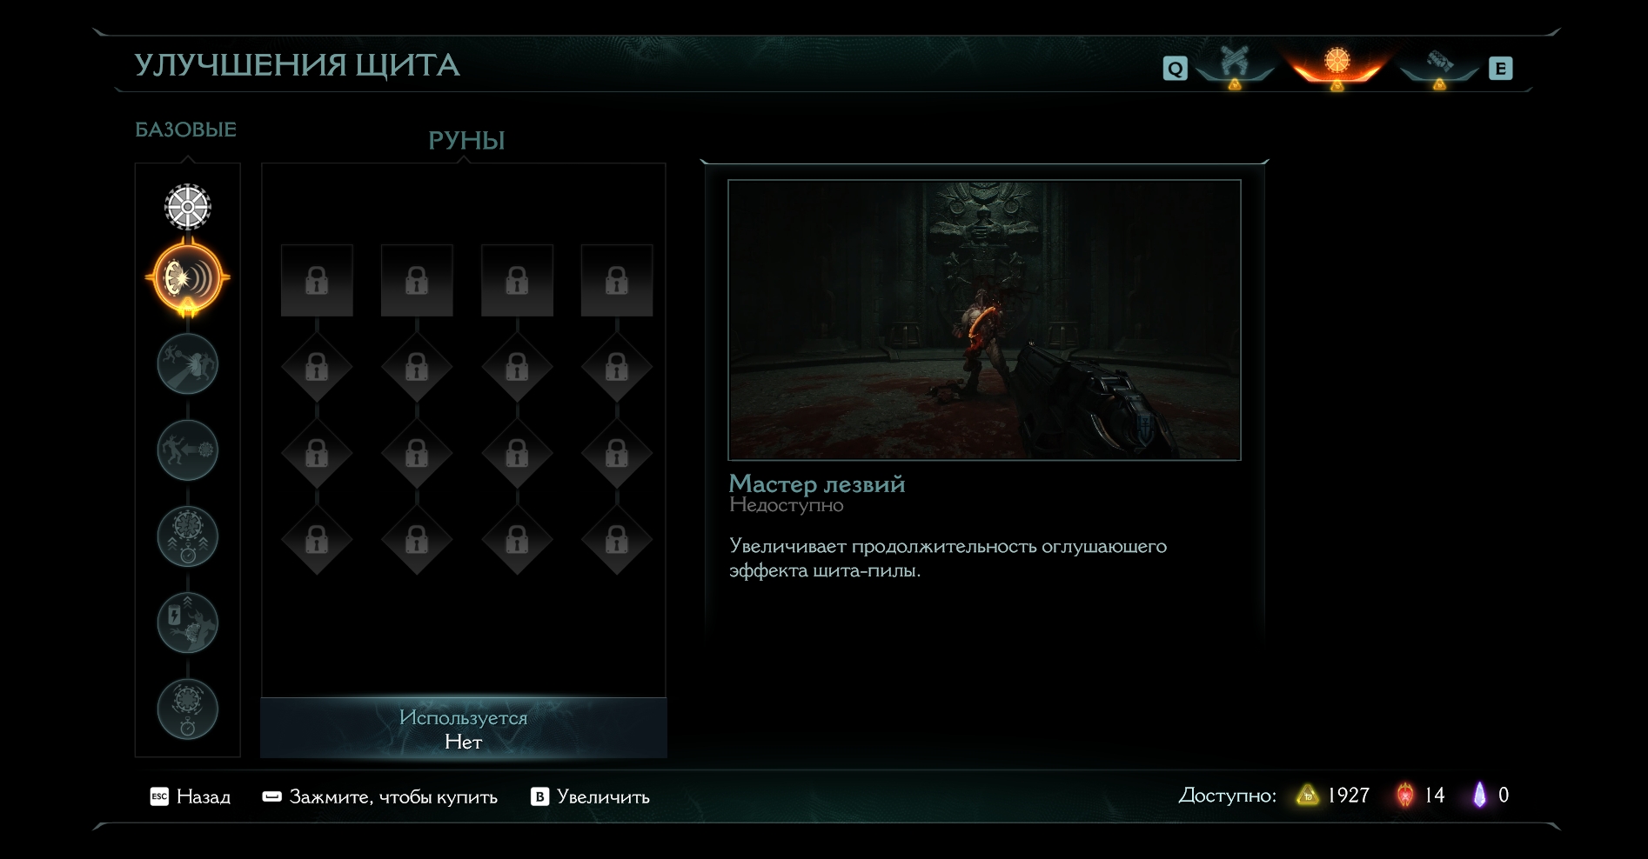Select the shield throw arrow upgrade icon

coord(187,449)
